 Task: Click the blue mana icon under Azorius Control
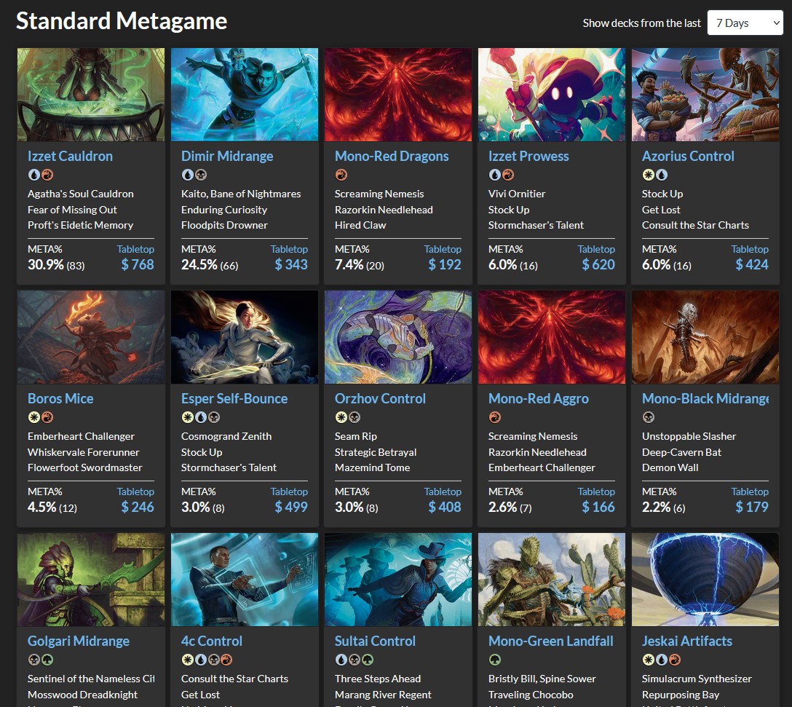tap(661, 175)
